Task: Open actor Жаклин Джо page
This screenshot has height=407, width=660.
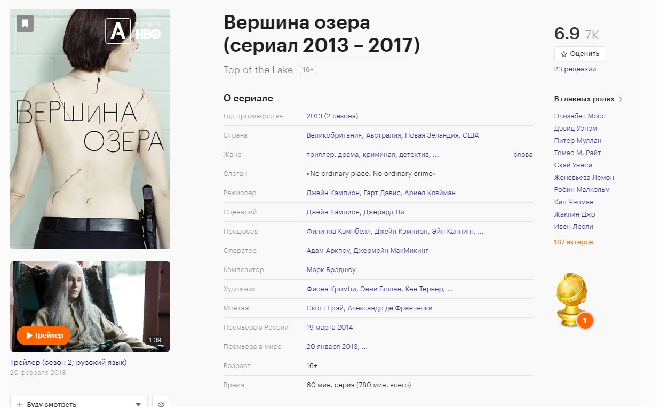Action: click(x=575, y=214)
